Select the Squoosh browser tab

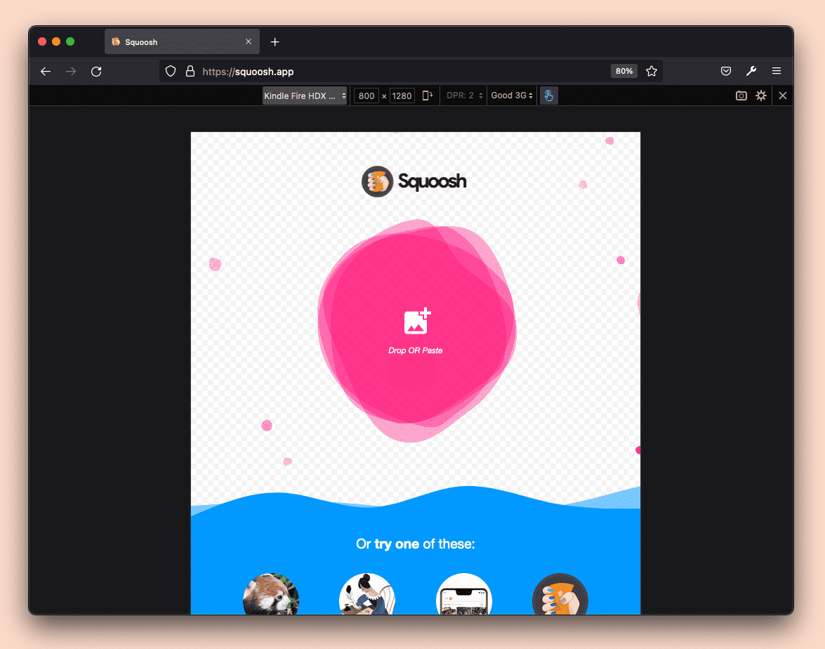coord(169,41)
